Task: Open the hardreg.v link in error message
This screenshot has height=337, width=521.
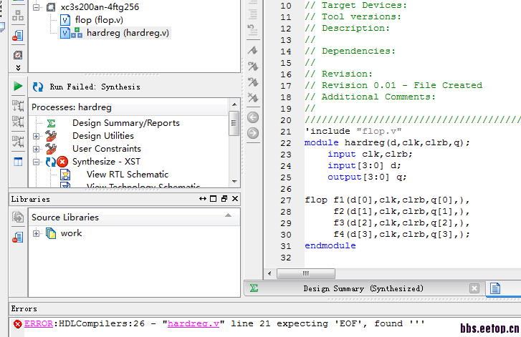Action: [193, 323]
